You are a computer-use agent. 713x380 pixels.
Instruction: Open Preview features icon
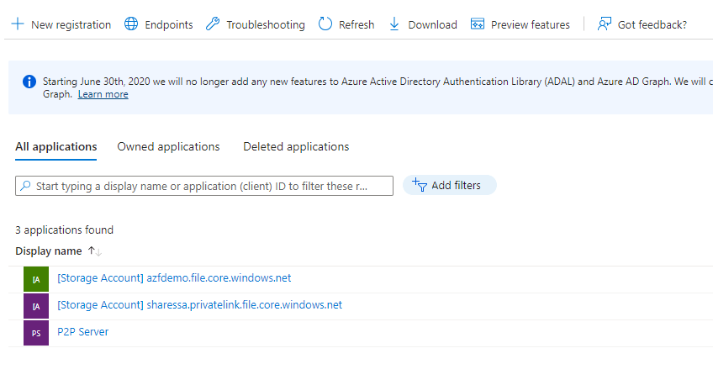coord(478,24)
